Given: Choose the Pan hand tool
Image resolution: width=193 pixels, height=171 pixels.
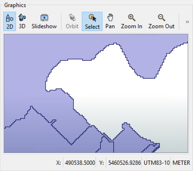Looking at the screenshot, I should coord(110,21).
